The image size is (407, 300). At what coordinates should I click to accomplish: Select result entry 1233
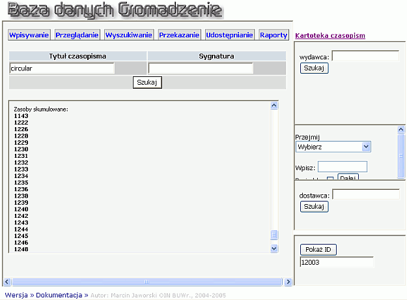click(x=21, y=169)
